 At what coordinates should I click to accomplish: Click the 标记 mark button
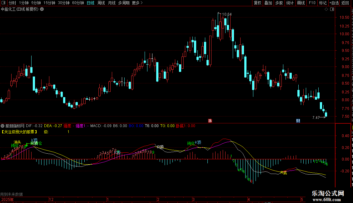(x=323, y=3)
